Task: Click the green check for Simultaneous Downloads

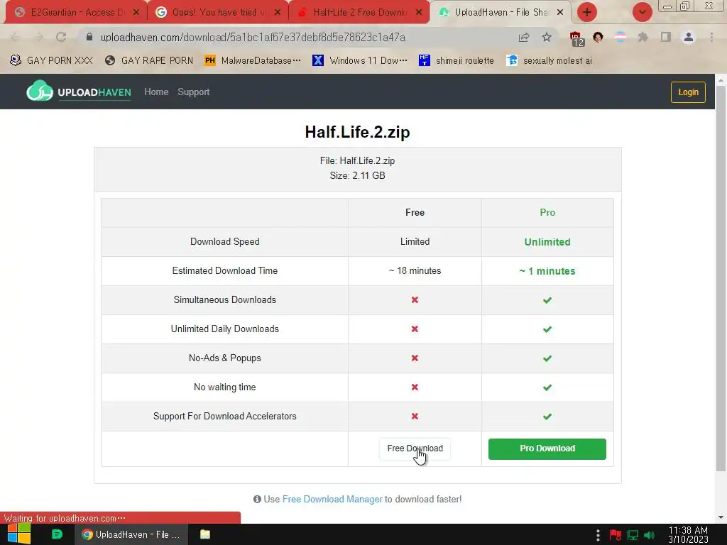Action: [547, 300]
